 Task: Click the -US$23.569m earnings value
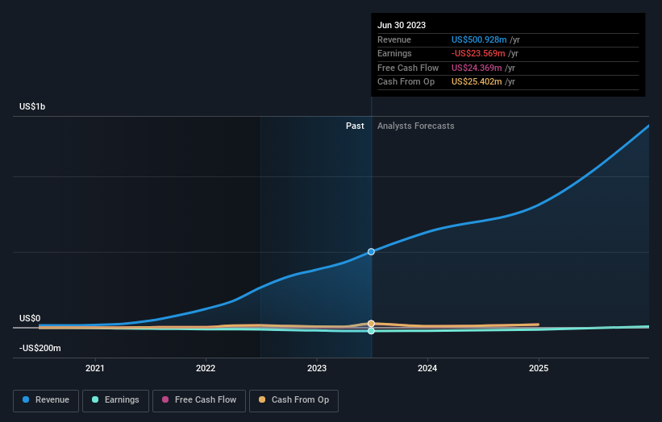478,53
